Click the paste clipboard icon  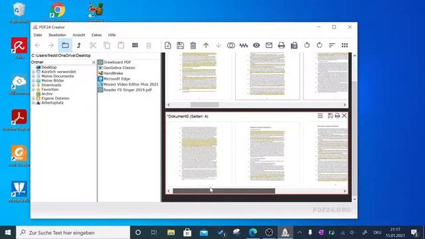click(x=121, y=45)
